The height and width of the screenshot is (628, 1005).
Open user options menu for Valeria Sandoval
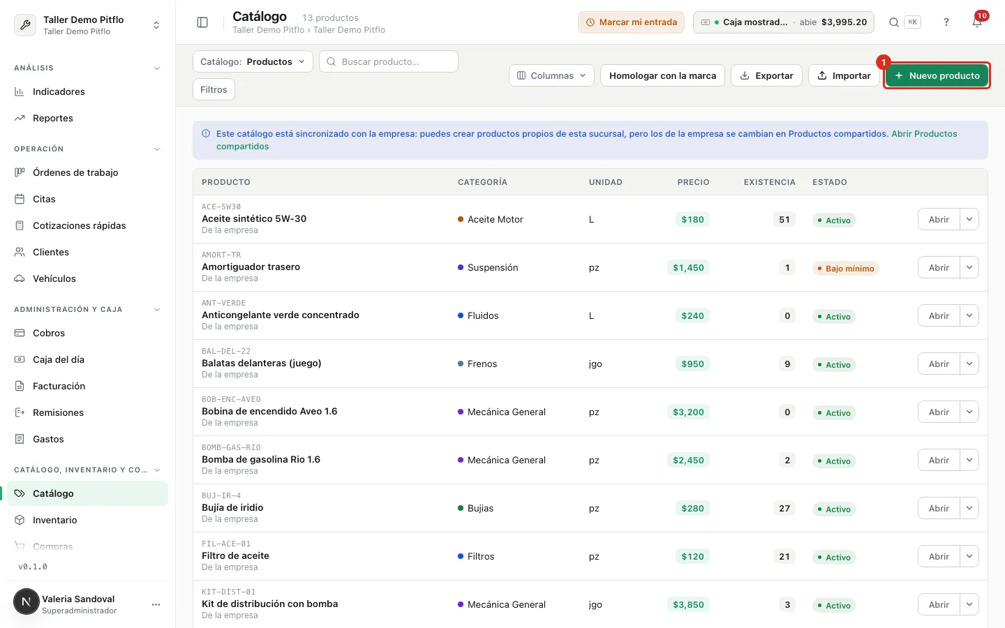pyautogui.click(x=156, y=604)
